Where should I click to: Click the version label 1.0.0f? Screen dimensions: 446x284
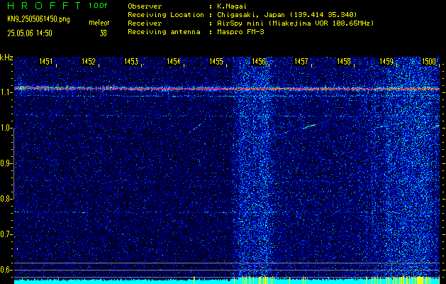[x=98, y=6]
